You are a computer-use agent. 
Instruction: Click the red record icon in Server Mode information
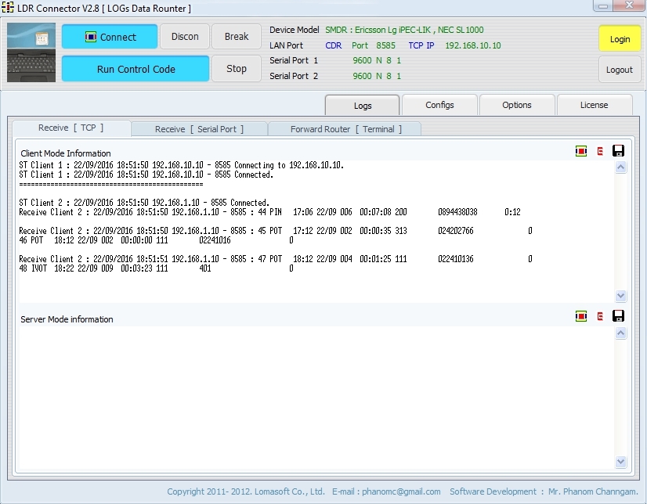[580, 316]
